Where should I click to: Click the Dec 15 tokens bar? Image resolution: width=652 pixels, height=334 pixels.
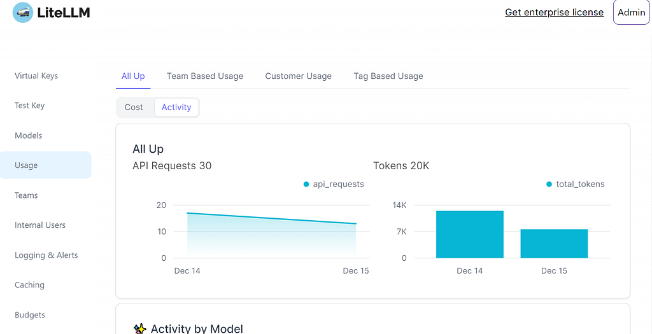tap(554, 244)
